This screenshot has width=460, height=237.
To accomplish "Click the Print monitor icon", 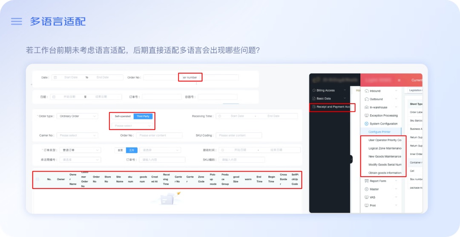I will (366, 206).
